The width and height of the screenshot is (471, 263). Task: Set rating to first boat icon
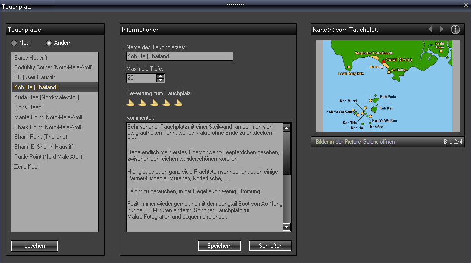coord(131,103)
